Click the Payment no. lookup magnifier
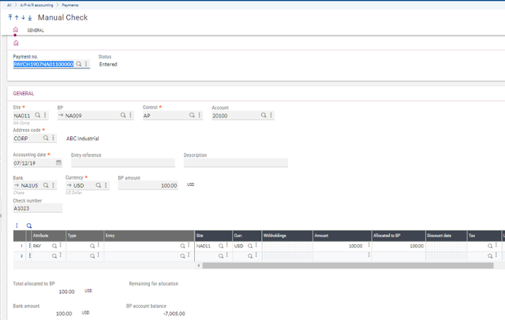Image resolution: width=505 pixels, height=320 pixels. (79, 64)
